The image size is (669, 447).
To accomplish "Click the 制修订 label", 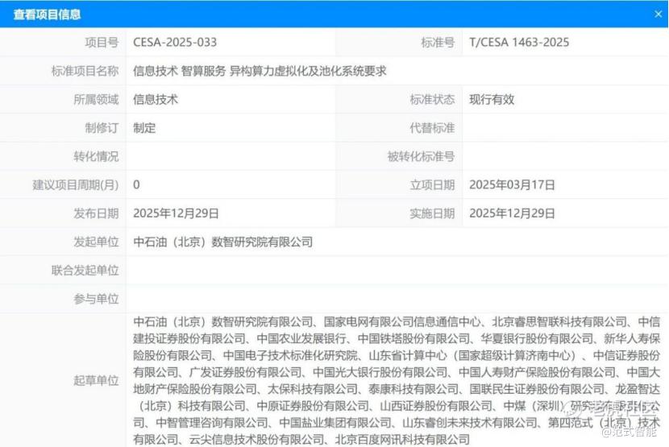I will [102, 128].
